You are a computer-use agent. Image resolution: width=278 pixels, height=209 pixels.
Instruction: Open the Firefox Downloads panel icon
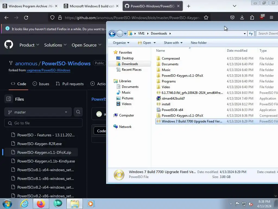coord(242,17)
